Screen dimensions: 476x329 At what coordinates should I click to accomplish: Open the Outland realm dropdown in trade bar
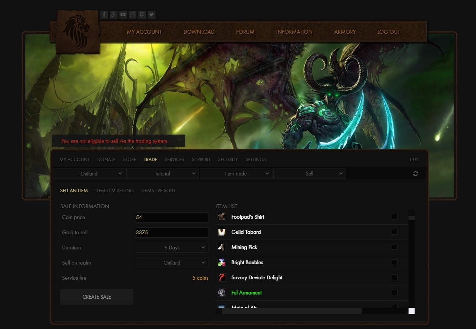[89, 174]
